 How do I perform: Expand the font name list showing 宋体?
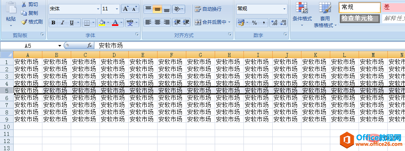coord(98,9)
